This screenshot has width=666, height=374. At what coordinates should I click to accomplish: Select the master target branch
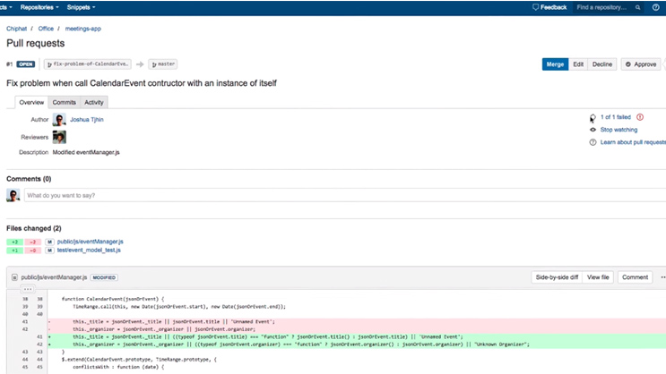tap(163, 64)
